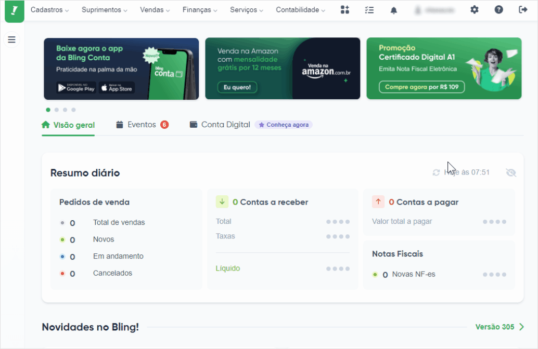Viewport: 538px width, 349px height.
Task: Click the Novos orders row
Action: coord(87,239)
